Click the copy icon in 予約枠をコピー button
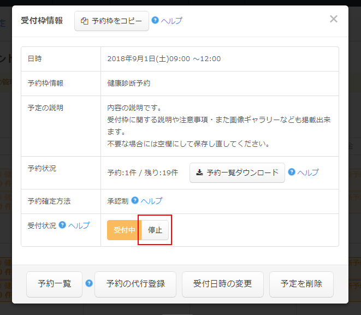The height and width of the screenshot is (315, 361). (84, 21)
